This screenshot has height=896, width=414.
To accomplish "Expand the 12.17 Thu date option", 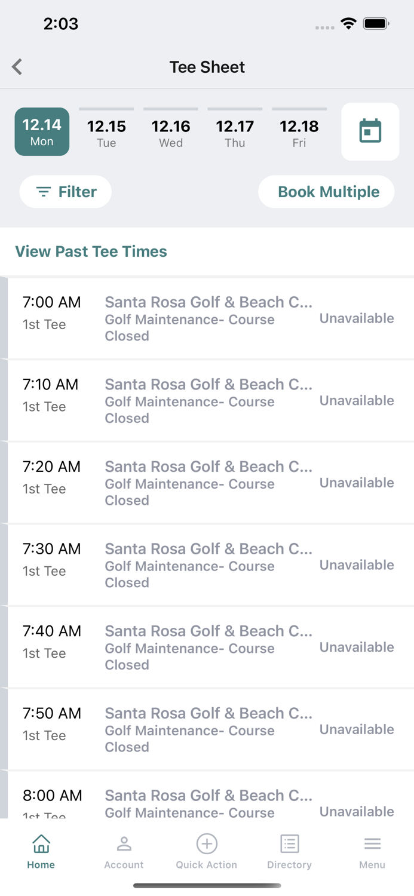I will pos(235,131).
